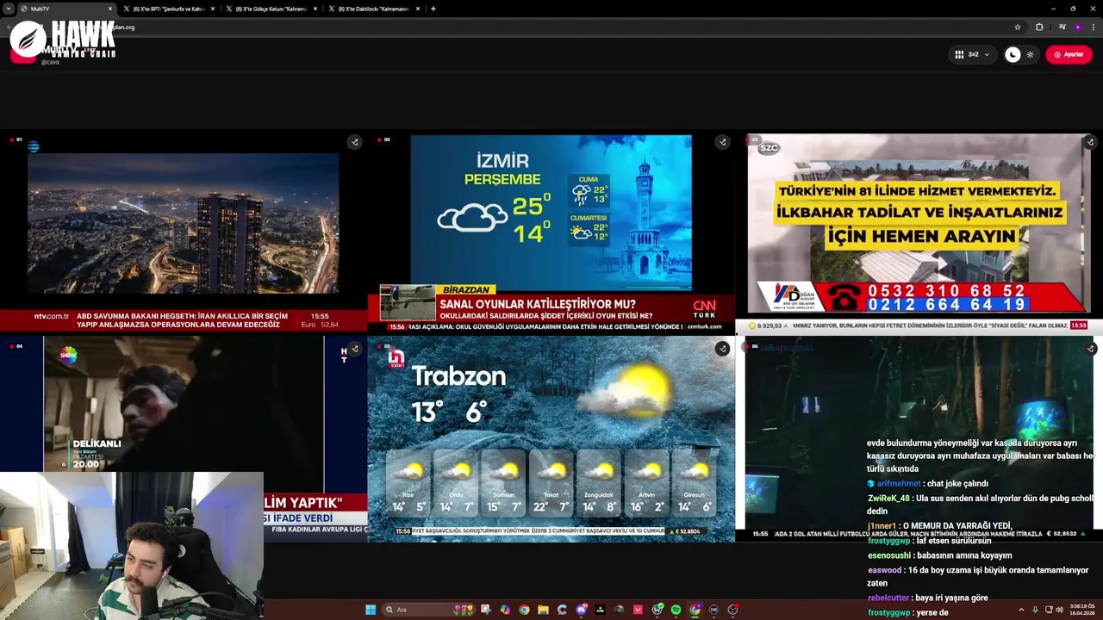Open the Chrome tab search dropdown arrow
The width and height of the screenshot is (1103, 620).
pyautogui.click(x=9, y=9)
